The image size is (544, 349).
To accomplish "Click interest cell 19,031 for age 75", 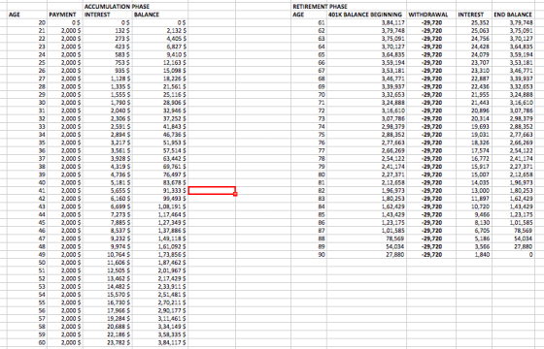I will tap(474, 135).
